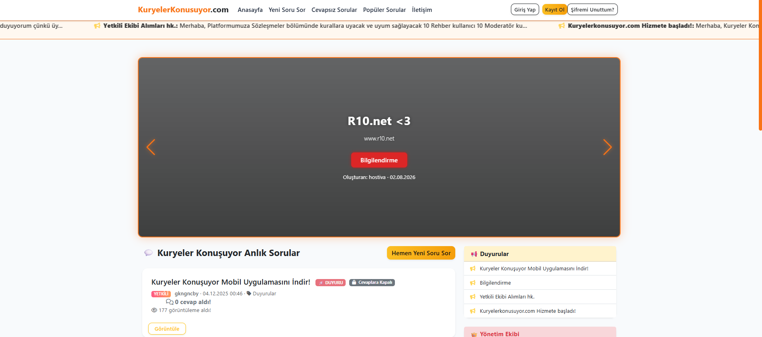Go to previous slide with left arrow

151,147
